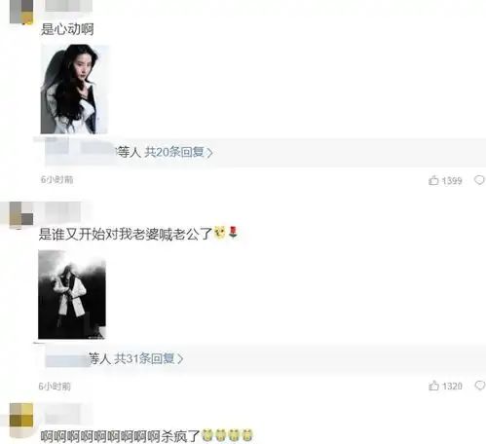Open reply bubble beside 1399 likes

click(x=479, y=180)
